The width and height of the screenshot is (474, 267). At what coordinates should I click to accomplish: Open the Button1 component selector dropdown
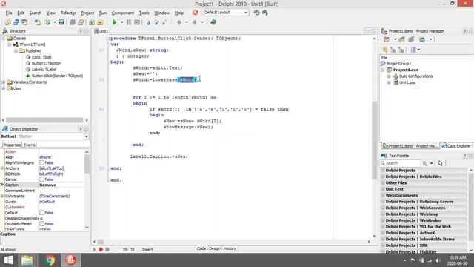pyautogui.click(x=87, y=136)
